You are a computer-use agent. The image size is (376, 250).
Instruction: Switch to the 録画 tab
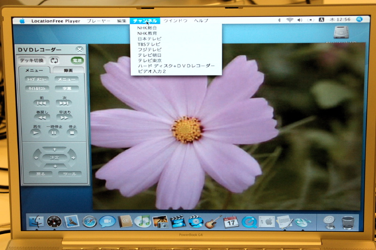[x=68, y=70]
